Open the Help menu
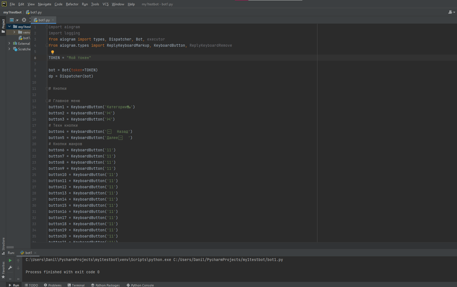 click(x=131, y=4)
